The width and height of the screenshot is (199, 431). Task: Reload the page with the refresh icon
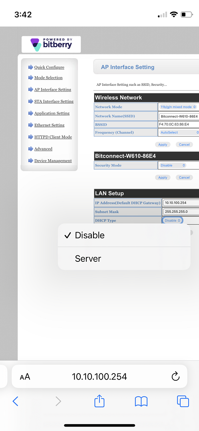pos(175,376)
